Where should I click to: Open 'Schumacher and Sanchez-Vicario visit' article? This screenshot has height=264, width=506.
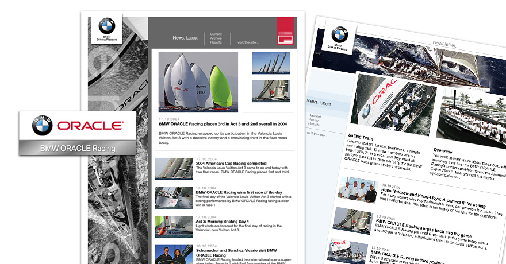[236, 253]
